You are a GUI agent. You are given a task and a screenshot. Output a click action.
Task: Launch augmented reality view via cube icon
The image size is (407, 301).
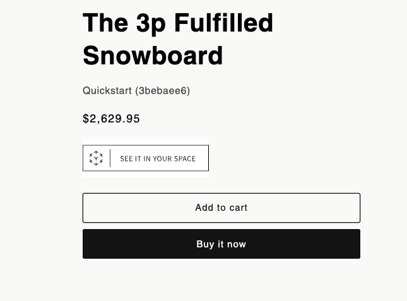(96, 158)
